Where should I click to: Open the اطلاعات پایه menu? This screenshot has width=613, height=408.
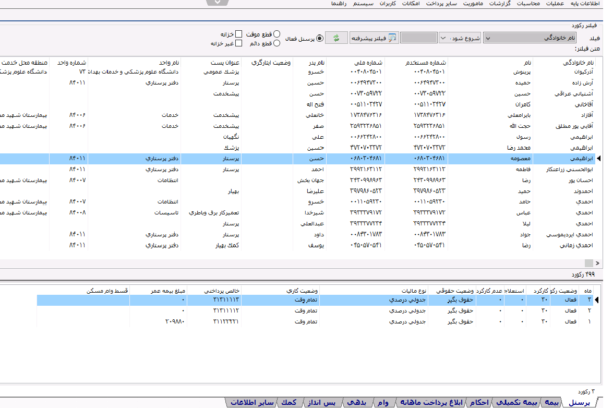[x=585, y=4]
